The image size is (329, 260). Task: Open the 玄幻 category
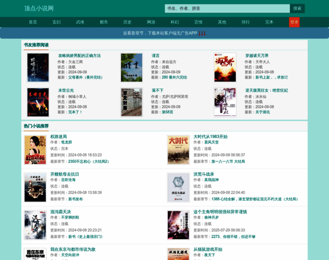point(56,22)
